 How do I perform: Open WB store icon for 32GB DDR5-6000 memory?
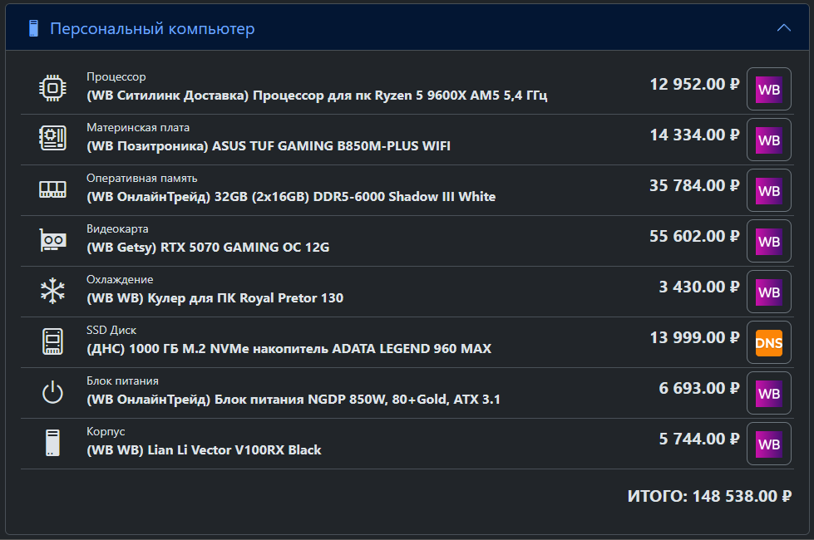[769, 190]
